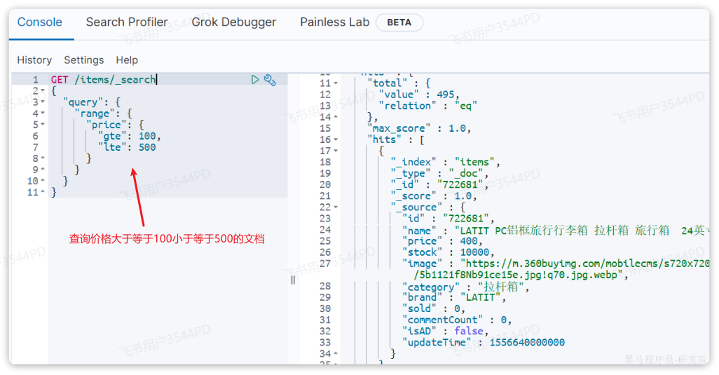Image resolution: width=719 pixels, height=375 pixels.
Task: Open the History link
Action: 34,60
